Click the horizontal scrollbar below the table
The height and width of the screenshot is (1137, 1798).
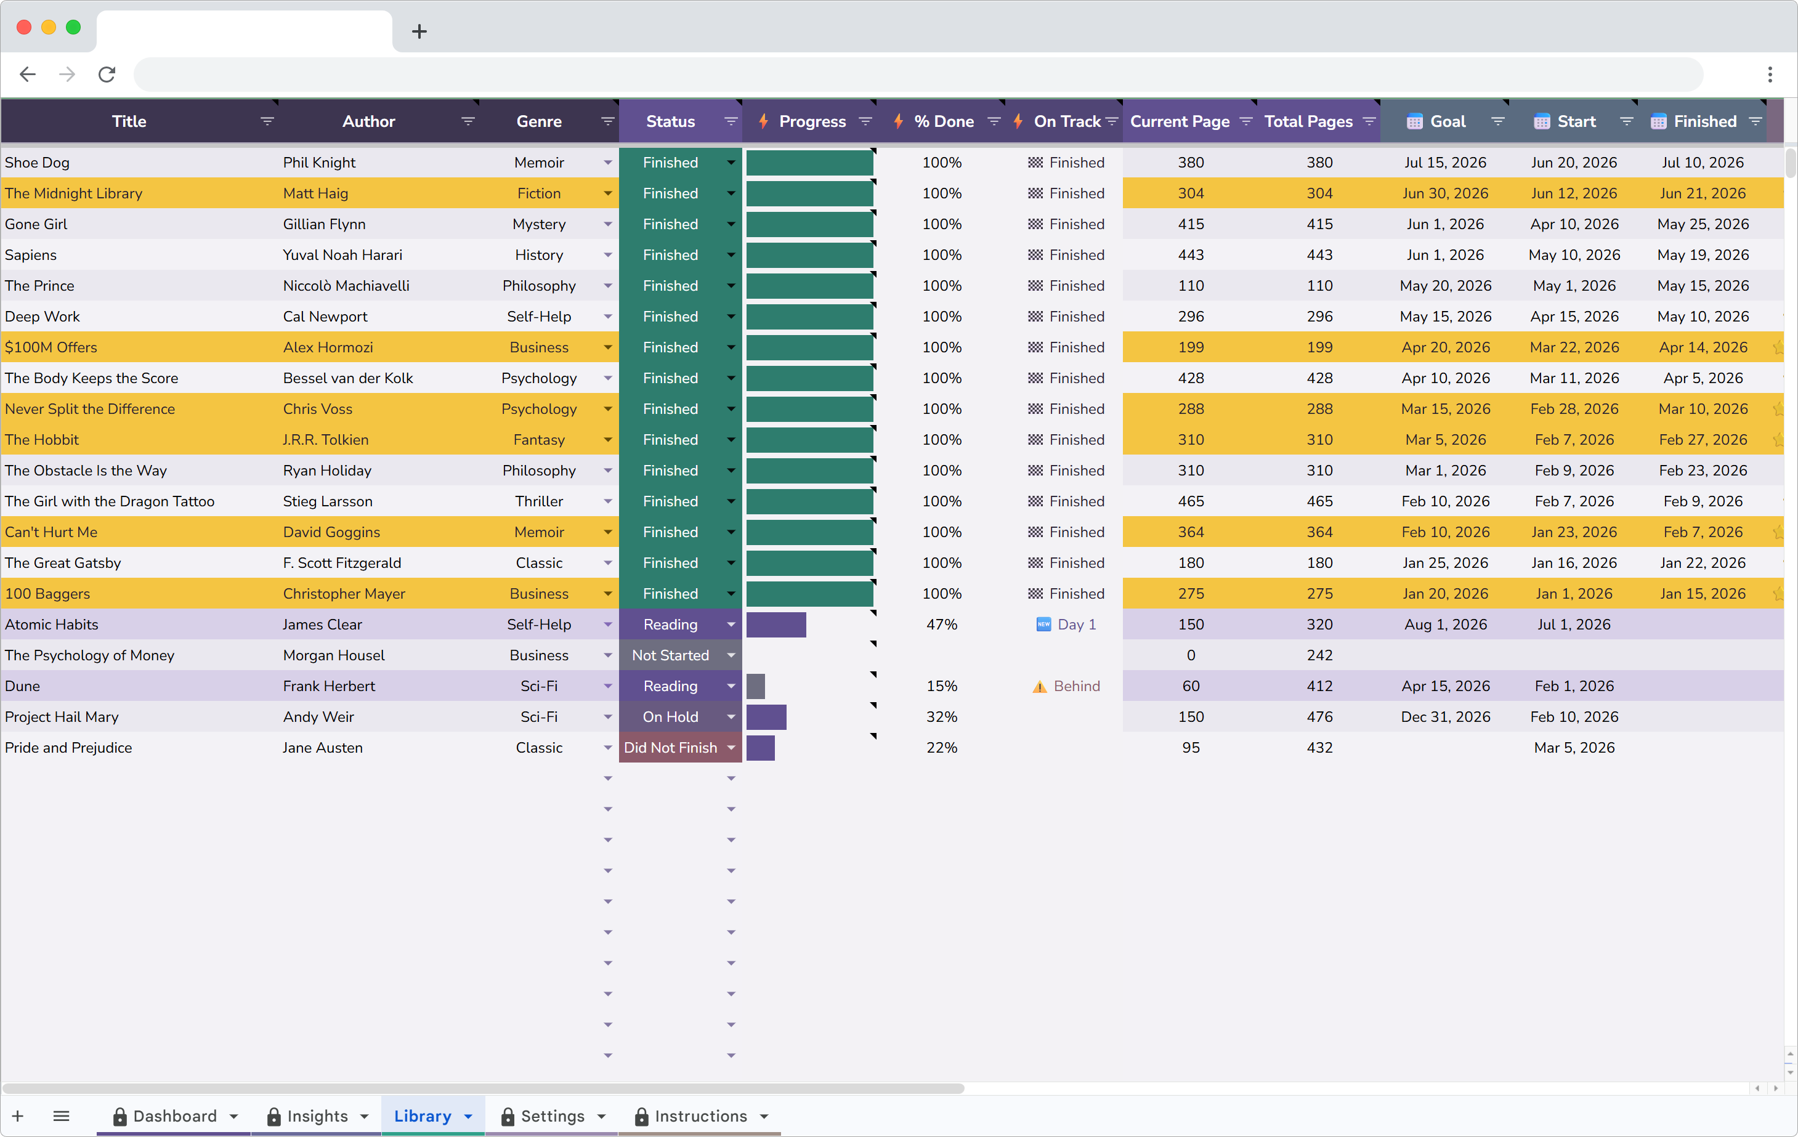482,1089
